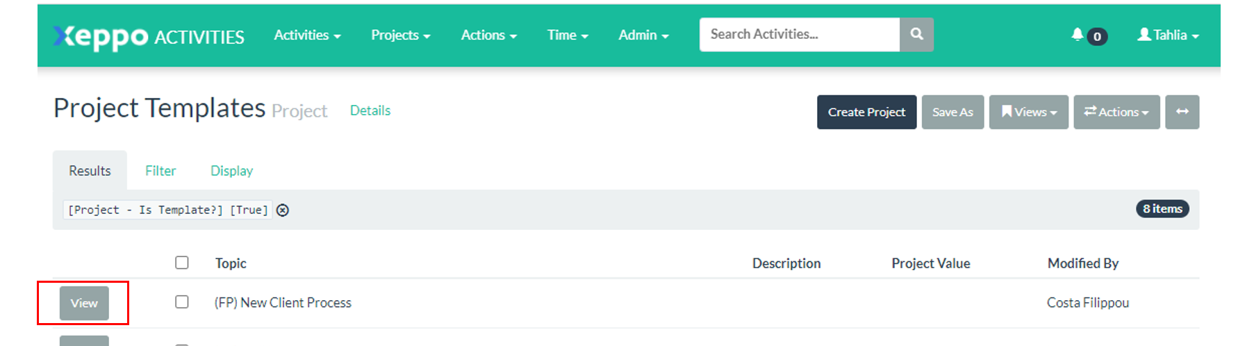Screen dimensions: 1254x346
Task: Toggle the select-all checkbox in header
Action: [182, 263]
